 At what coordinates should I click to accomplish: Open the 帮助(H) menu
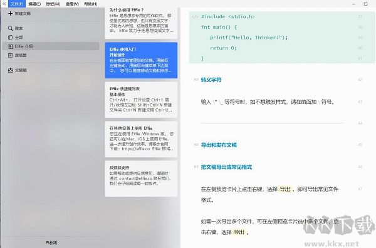point(91,4)
